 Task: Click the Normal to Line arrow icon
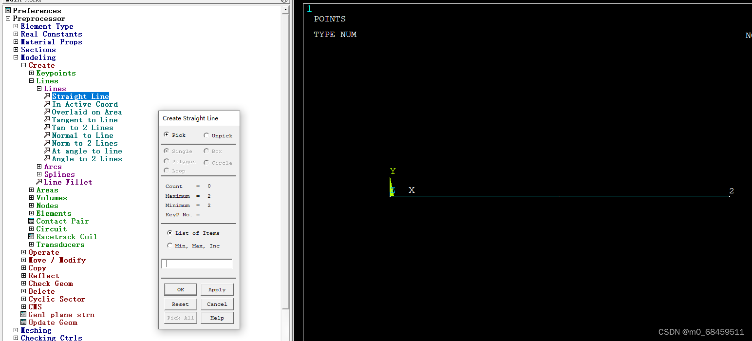(x=47, y=135)
